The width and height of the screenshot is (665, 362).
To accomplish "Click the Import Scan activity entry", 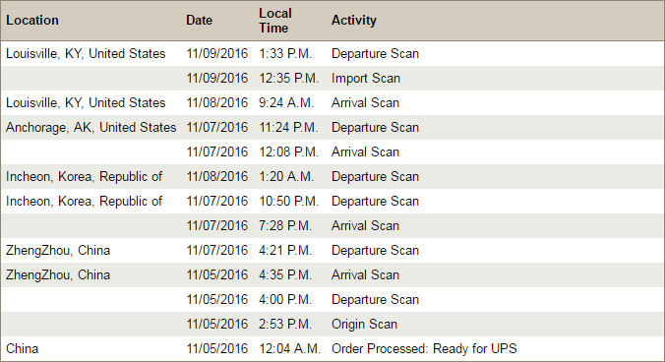I will click(366, 79).
